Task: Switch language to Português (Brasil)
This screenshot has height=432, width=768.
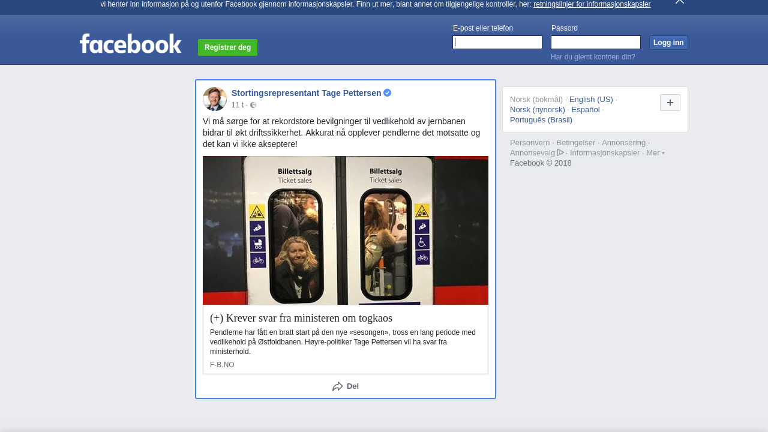Action: (x=541, y=120)
